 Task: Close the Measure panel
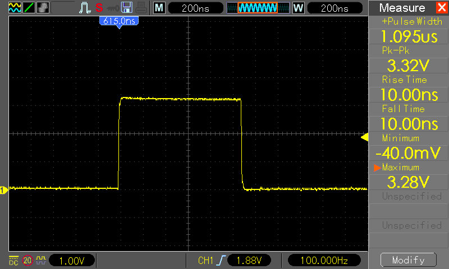(442, 7)
